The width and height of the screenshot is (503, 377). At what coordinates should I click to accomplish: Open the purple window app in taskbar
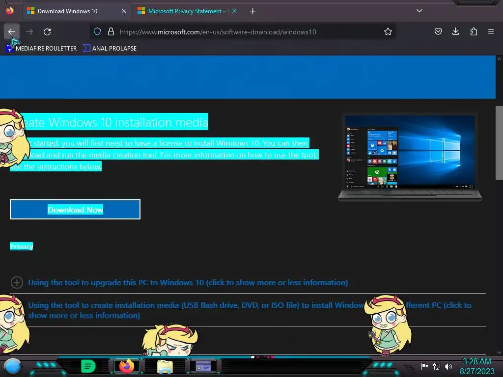tap(203, 366)
